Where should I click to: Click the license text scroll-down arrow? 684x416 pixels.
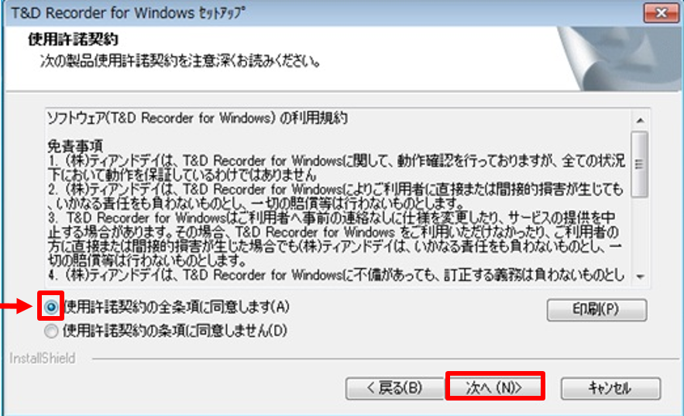click(640, 277)
